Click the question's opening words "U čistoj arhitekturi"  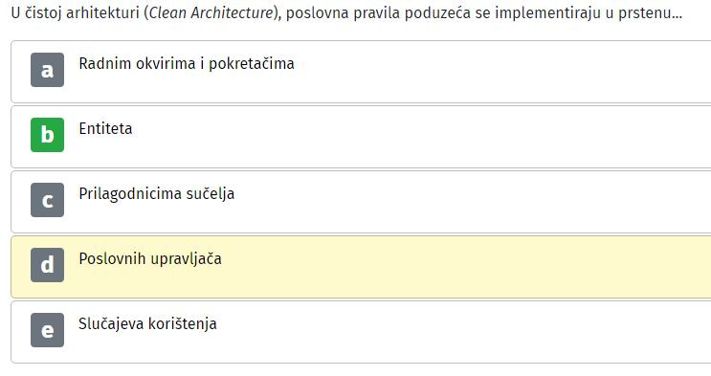pyautogui.click(x=76, y=12)
